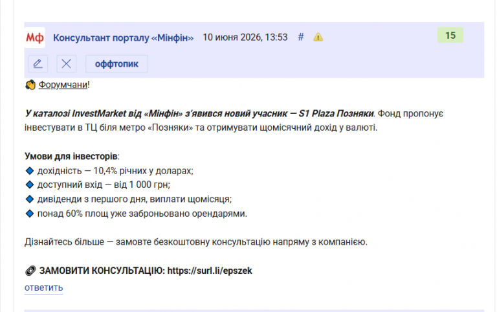Delete post with the X icon
This screenshot has width=497, height=312.
click(x=66, y=63)
